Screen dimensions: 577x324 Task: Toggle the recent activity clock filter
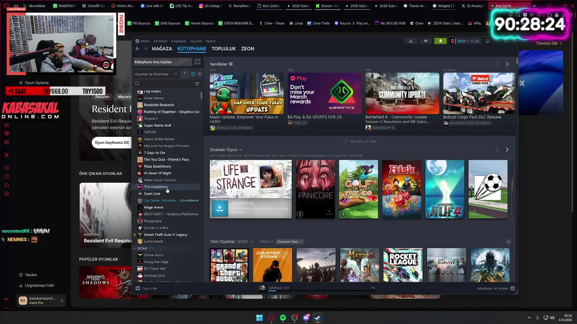point(193,74)
